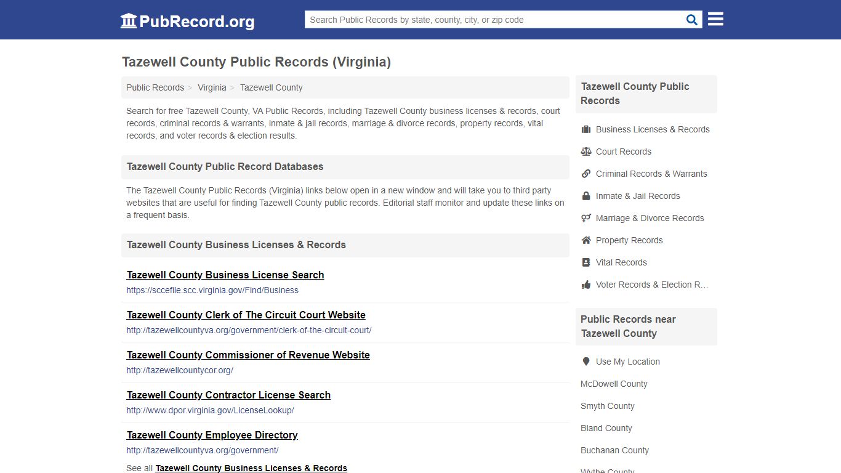This screenshot has height=473, width=841.
Task: Click 'Tazewell County Business Licenses & Records' section heading
Action: [236, 245]
